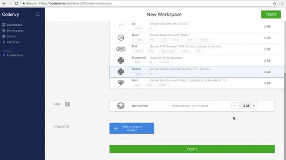Viewport: 286px width, 160px height.
Task: Increase dev-machine RAM with plus button
Action: tap(254, 106)
